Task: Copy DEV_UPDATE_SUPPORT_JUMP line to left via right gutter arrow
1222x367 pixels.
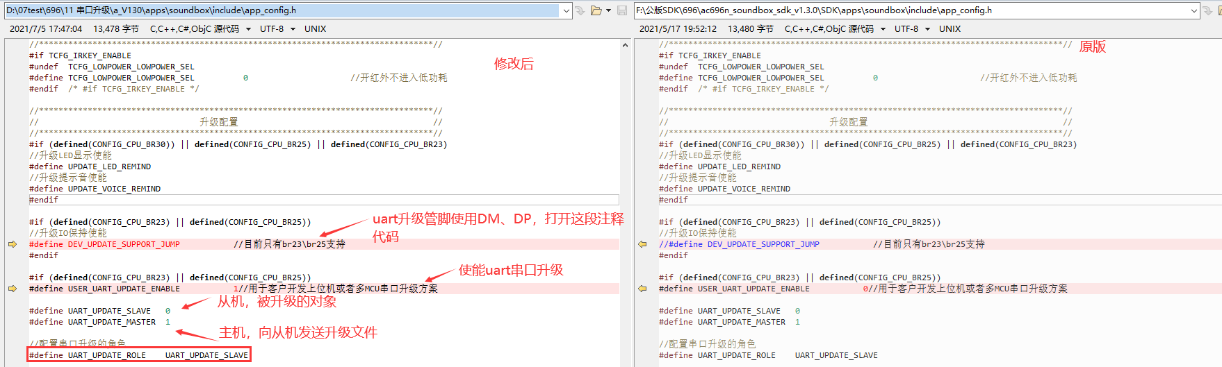Action: (x=642, y=244)
